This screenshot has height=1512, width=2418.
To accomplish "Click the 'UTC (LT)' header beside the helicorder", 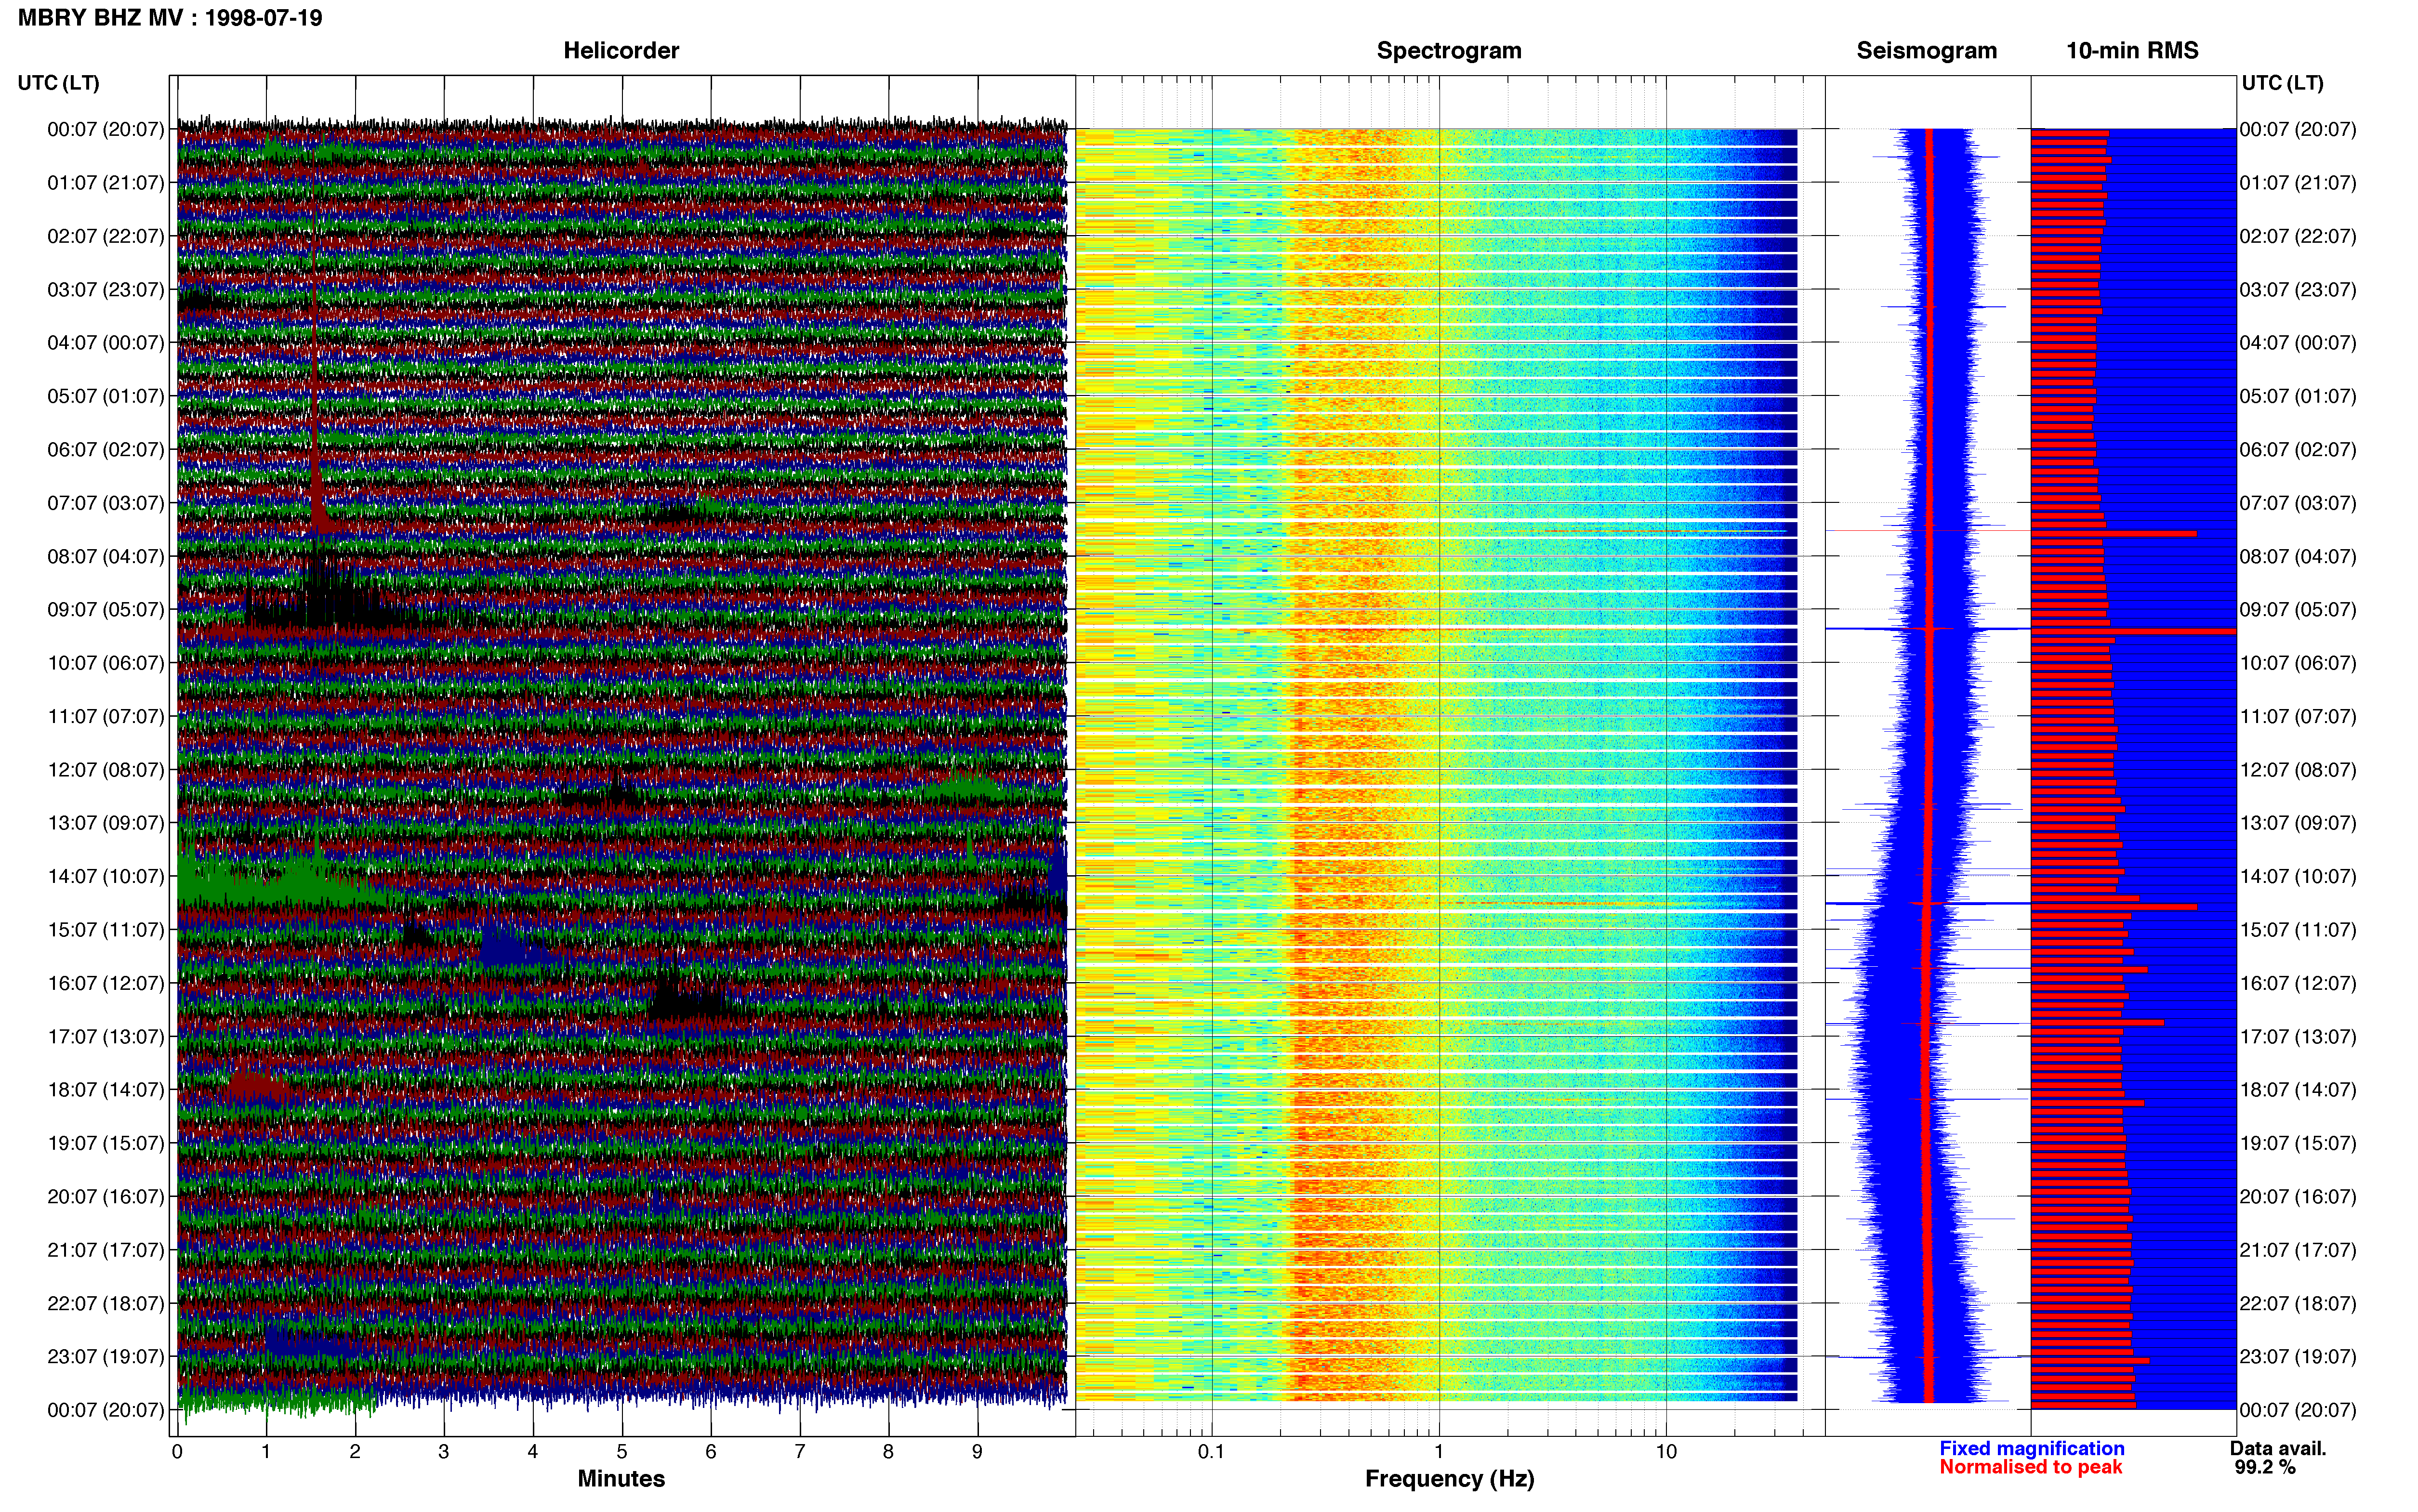I will (x=58, y=83).
